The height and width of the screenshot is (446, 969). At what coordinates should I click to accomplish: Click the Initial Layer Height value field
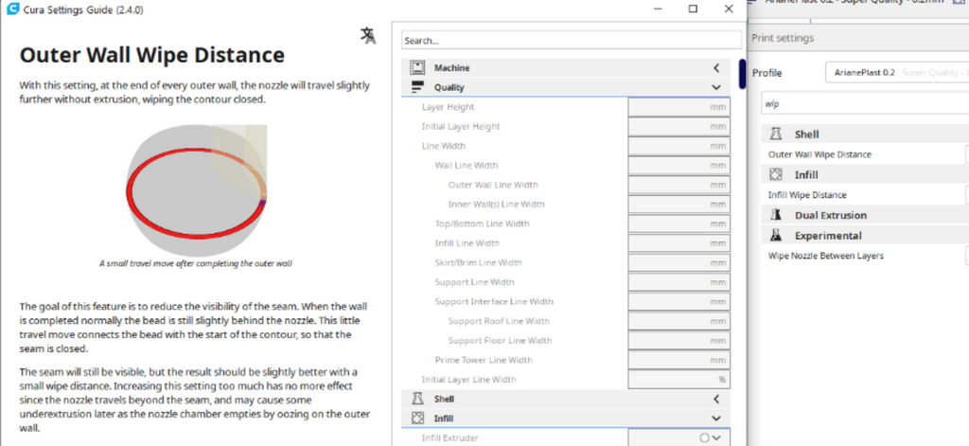pyautogui.click(x=678, y=126)
